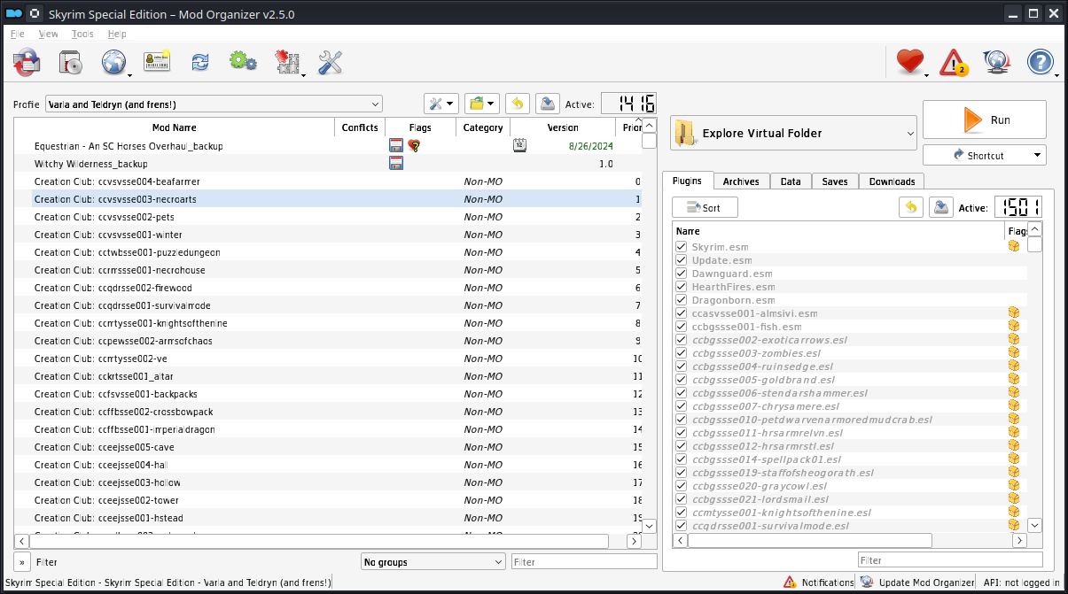Switch to the Downloads tab

(x=892, y=181)
